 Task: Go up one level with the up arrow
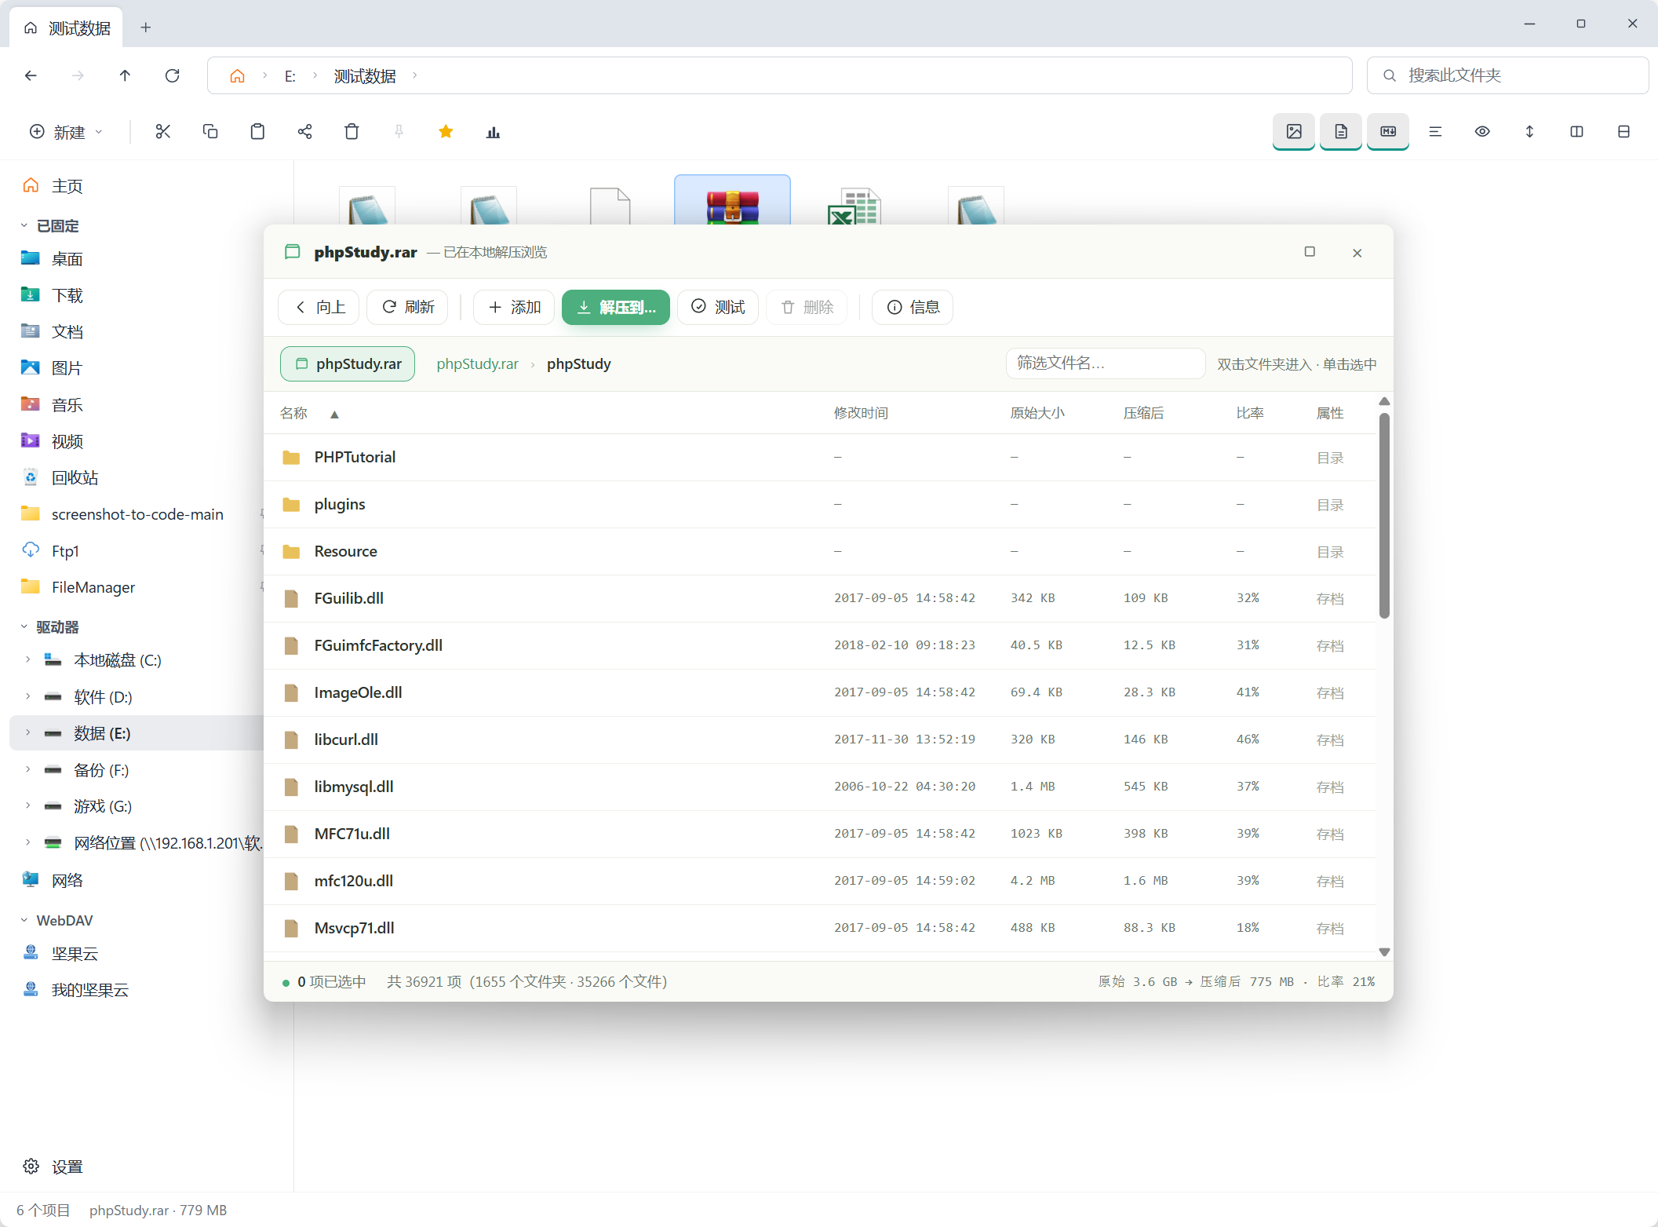pos(125,75)
